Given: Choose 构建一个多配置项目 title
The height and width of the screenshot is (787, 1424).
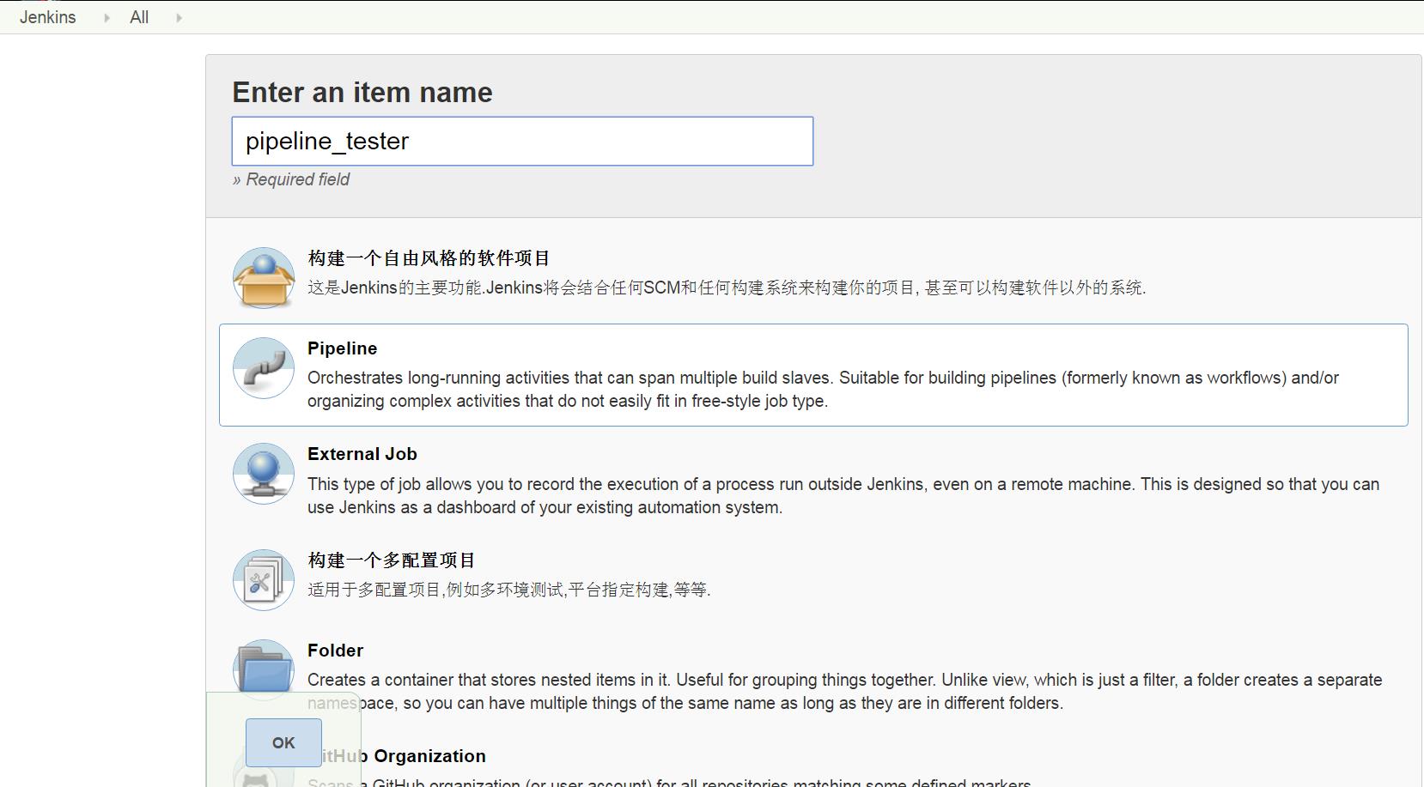Looking at the screenshot, I should coord(392,560).
